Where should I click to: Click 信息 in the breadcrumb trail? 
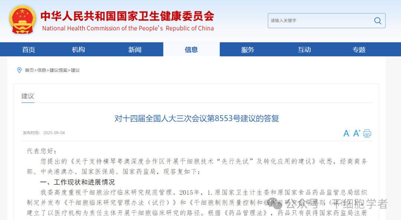click(42, 70)
